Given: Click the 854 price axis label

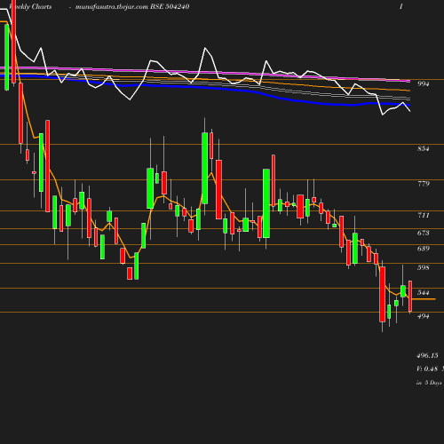Looking at the screenshot, I should tap(423, 148).
